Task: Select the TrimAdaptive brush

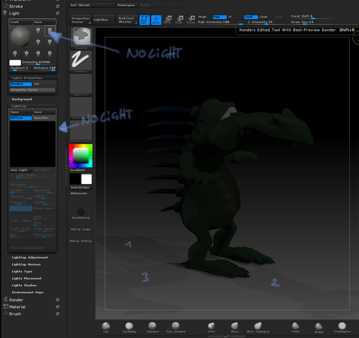Action: [342, 326]
